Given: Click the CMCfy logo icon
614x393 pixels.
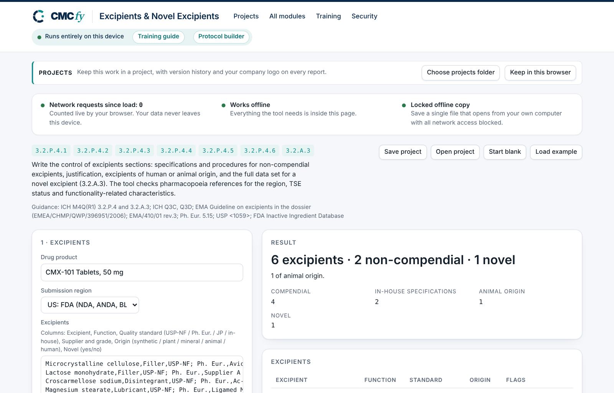Looking at the screenshot, I should [x=38, y=16].
